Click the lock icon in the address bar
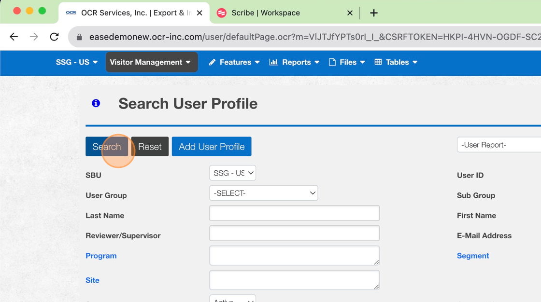The height and width of the screenshot is (302, 541). click(79, 37)
